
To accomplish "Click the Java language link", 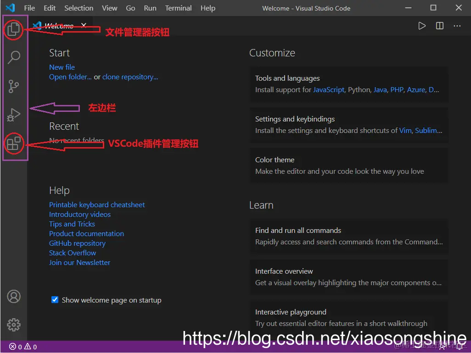I will (x=380, y=90).
